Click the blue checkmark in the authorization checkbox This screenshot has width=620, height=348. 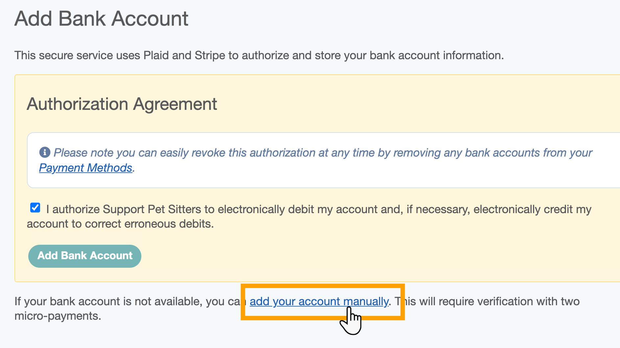[35, 208]
